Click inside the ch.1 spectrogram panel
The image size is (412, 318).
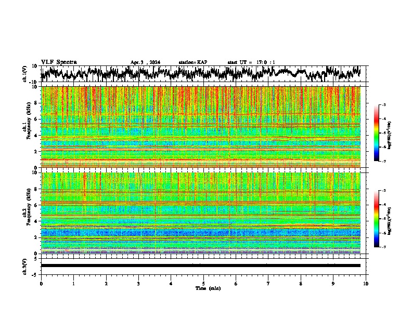pos(201,127)
